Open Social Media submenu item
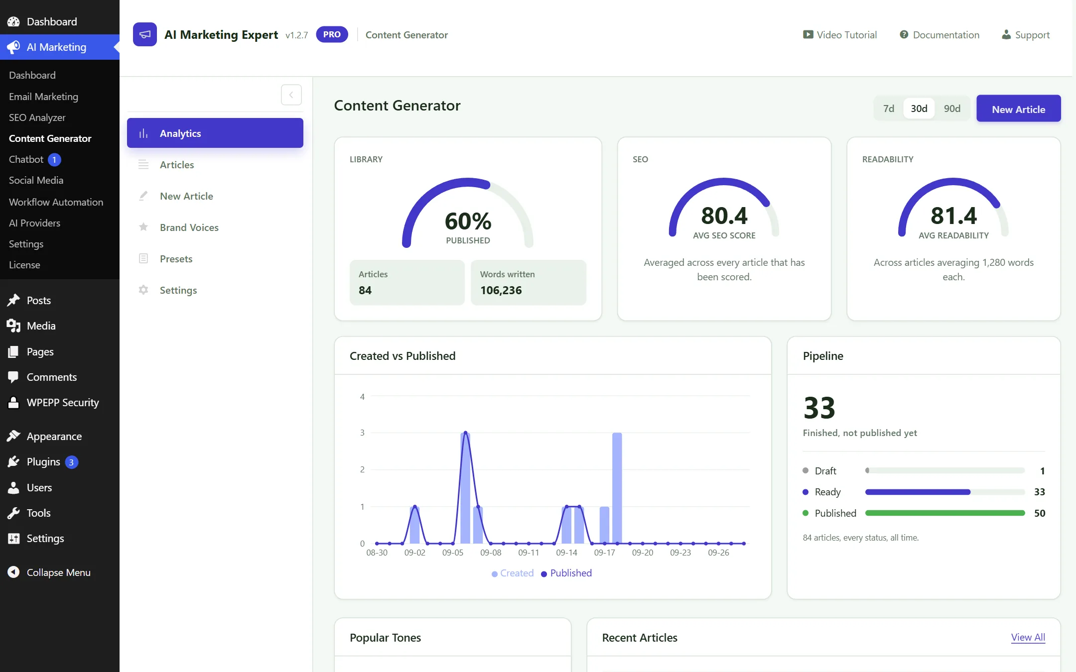1076x672 pixels. tap(36, 180)
